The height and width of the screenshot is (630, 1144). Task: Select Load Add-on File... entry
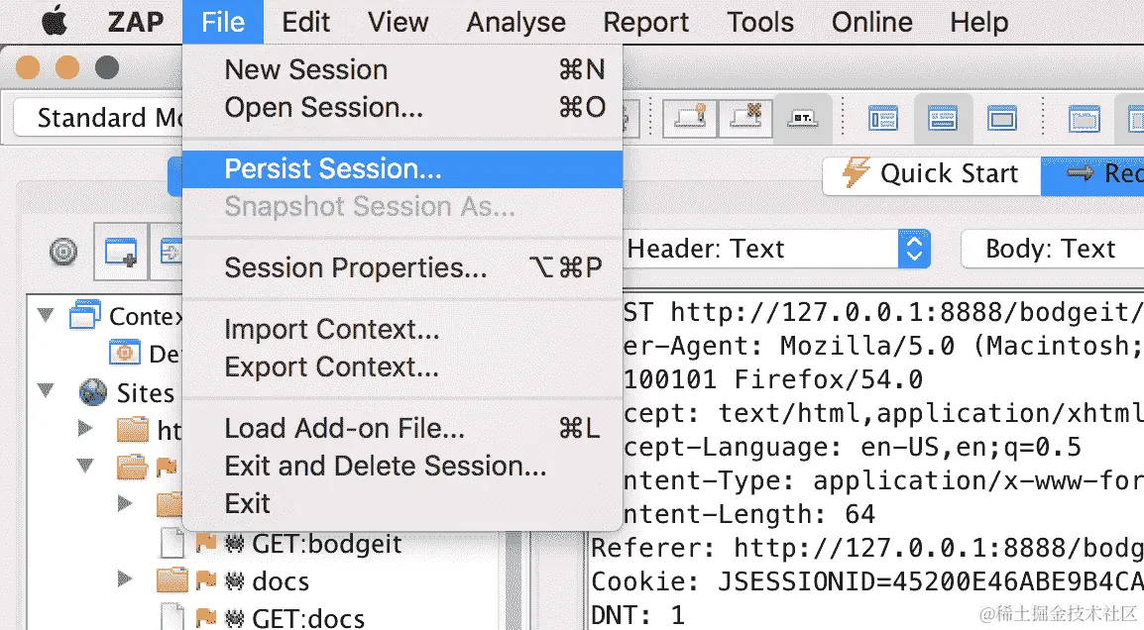click(x=402, y=428)
